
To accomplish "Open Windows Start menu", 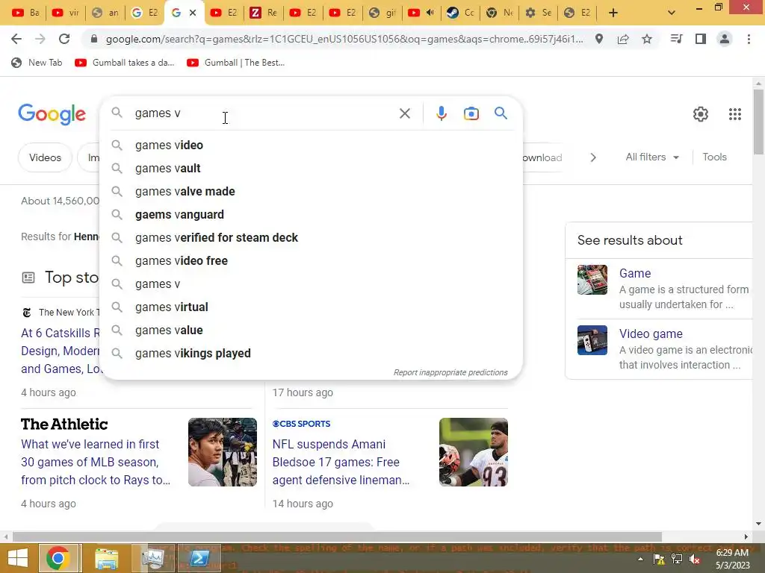I will point(18,558).
